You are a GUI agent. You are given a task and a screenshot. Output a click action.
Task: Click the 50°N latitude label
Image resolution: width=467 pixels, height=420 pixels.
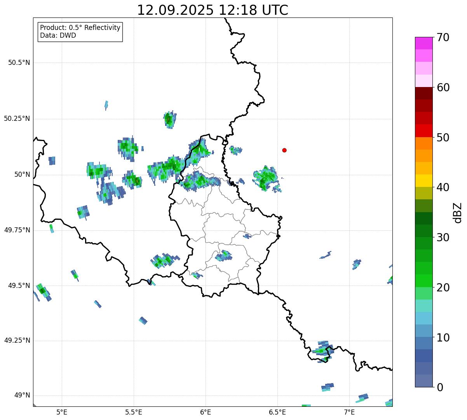tap(22, 174)
